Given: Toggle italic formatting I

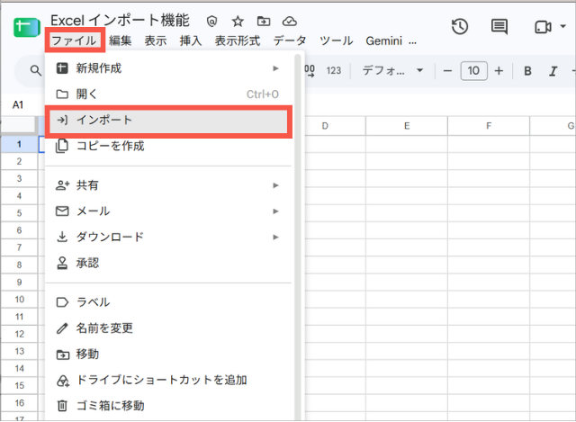Looking at the screenshot, I should (553, 71).
